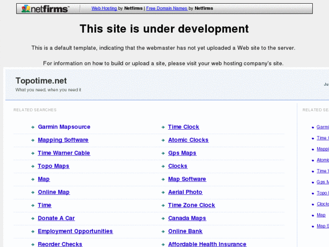Open the Free Domain Names link

pos(167,8)
